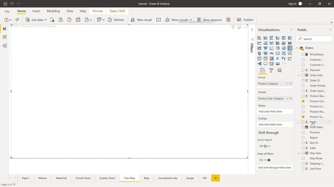Switch to Model view in left sidebar
The image size is (334, 187).
[x=5, y=46]
